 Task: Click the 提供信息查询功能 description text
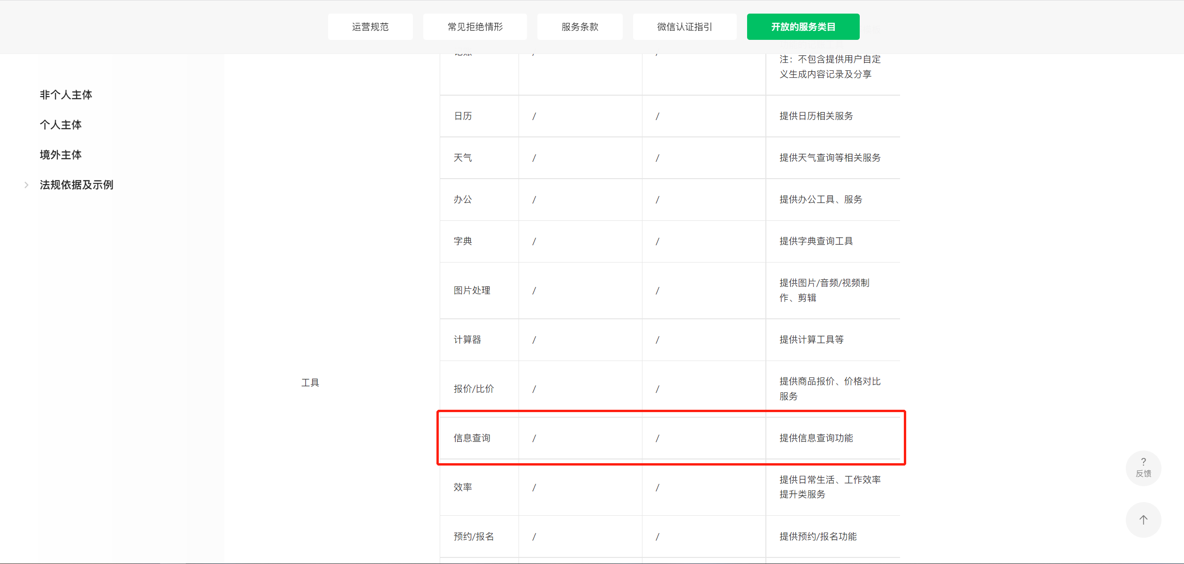[x=816, y=438]
